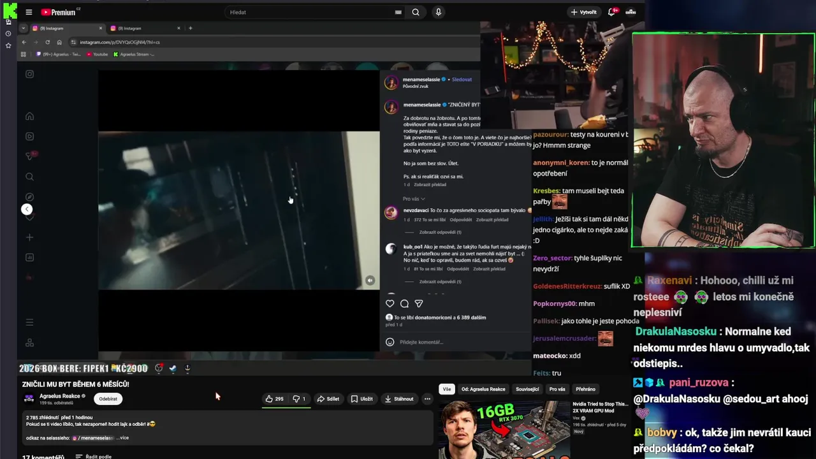Viewport: 816px width, 459px height.
Task: Select the Od: Agraelus Reakce chip
Action: [483, 389]
